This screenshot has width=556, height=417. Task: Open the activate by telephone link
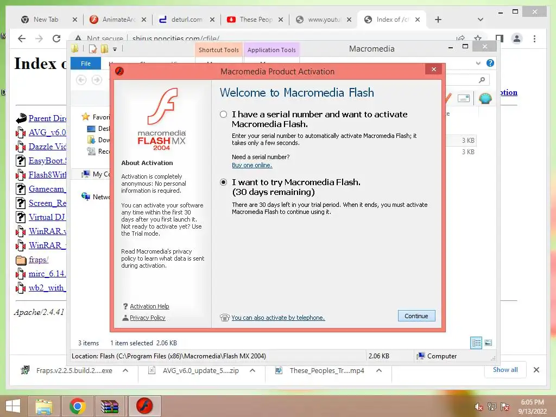click(x=278, y=318)
